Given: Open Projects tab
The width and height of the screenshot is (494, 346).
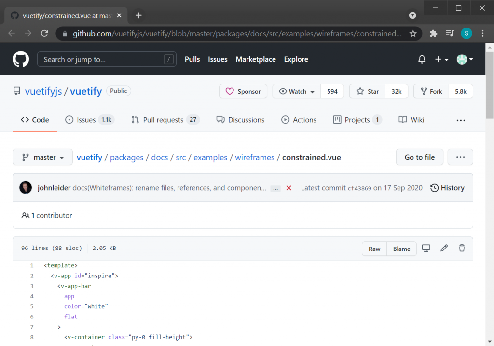Looking at the screenshot, I should tap(357, 120).
